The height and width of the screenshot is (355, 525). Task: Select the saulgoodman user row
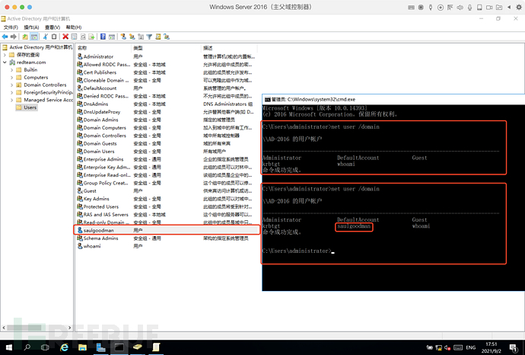167,230
